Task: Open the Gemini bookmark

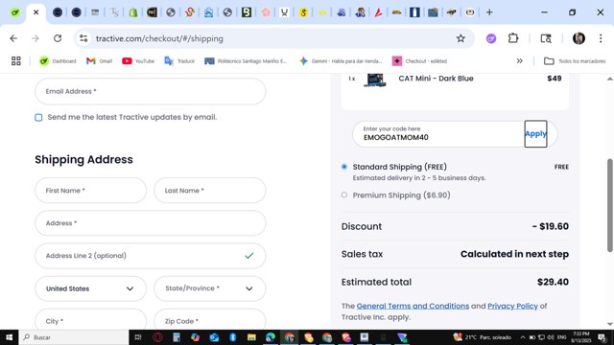Action: click(341, 61)
